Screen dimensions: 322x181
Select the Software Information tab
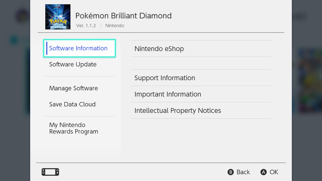78,48
